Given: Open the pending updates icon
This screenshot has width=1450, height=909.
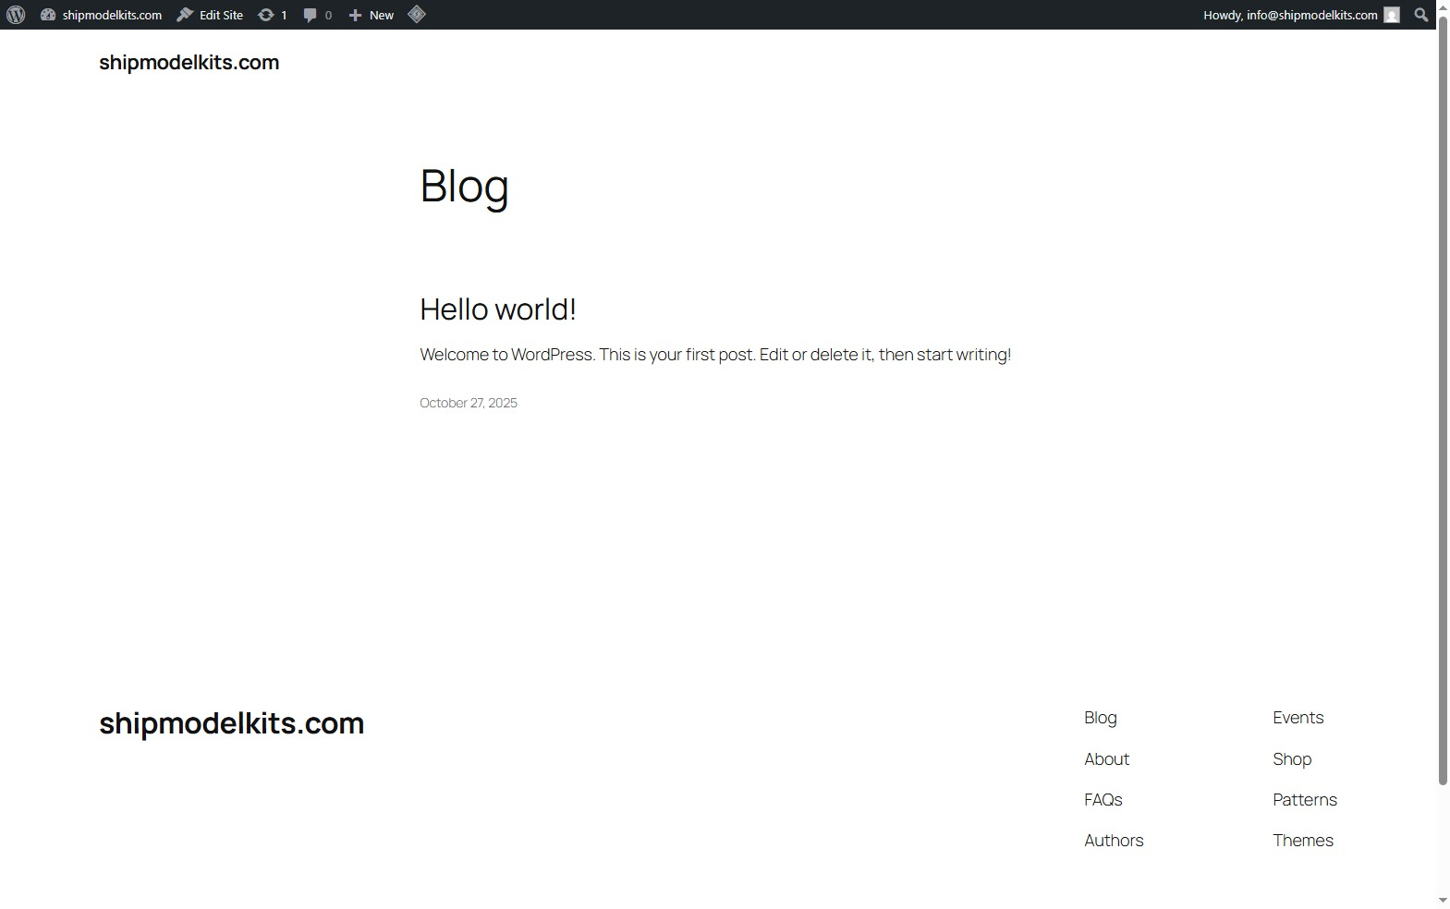Looking at the screenshot, I should pos(266,15).
